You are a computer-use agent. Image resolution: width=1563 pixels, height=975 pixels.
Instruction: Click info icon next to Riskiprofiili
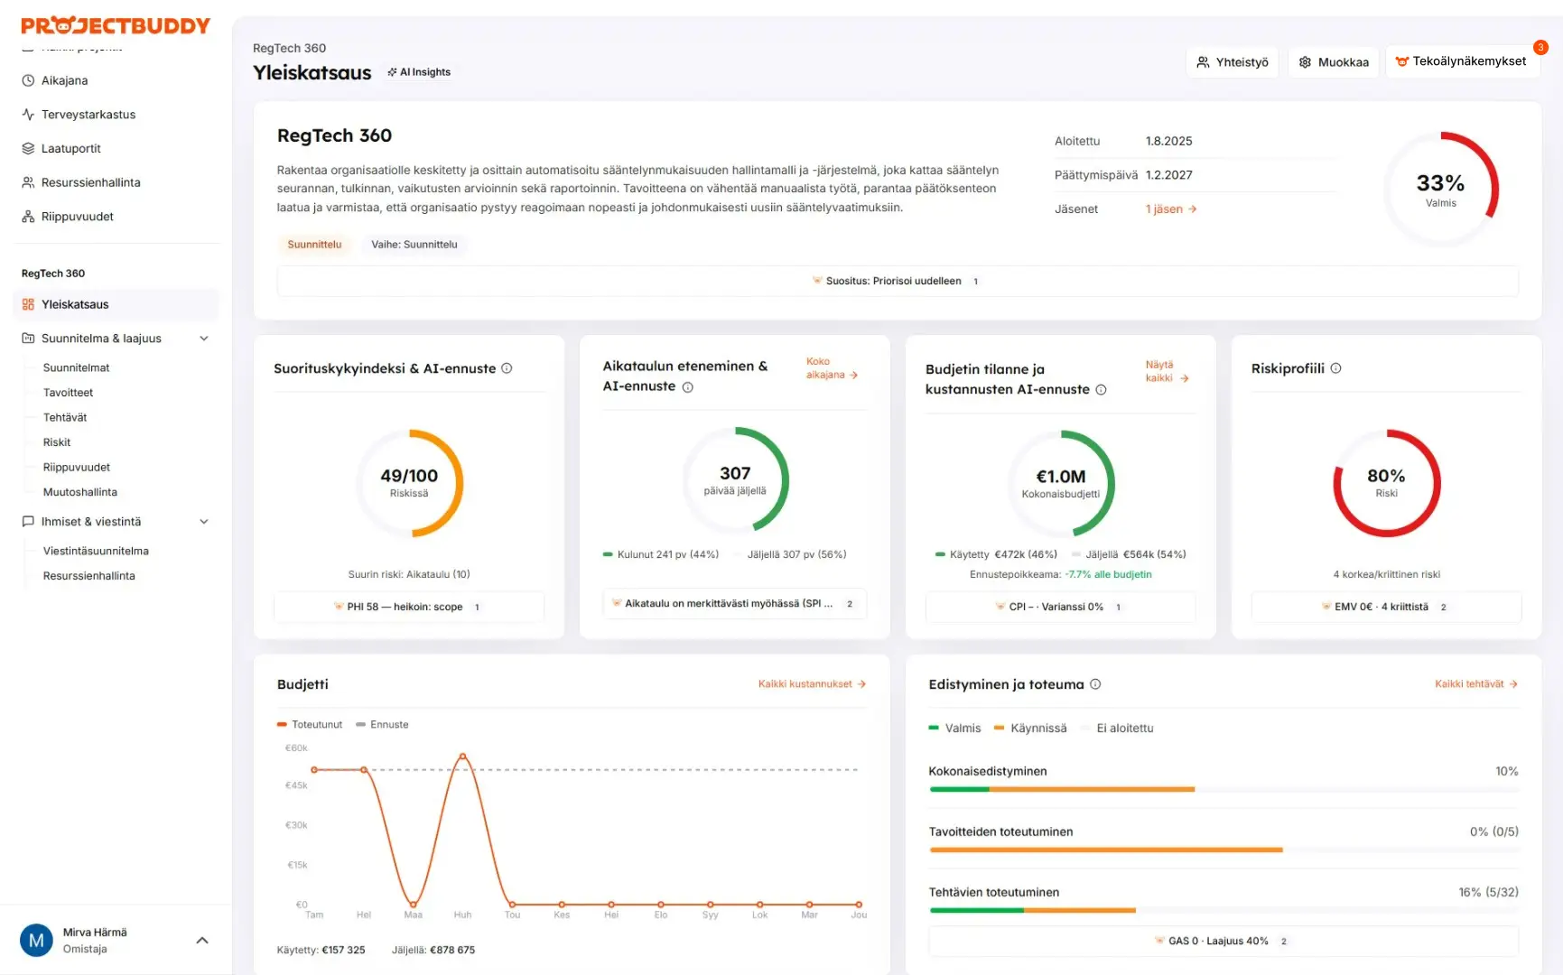click(x=1335, y=368)
